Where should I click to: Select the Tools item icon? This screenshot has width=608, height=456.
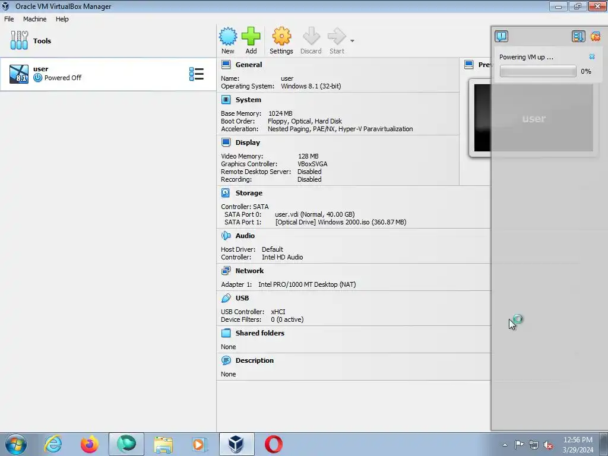(x=19, y=40)
